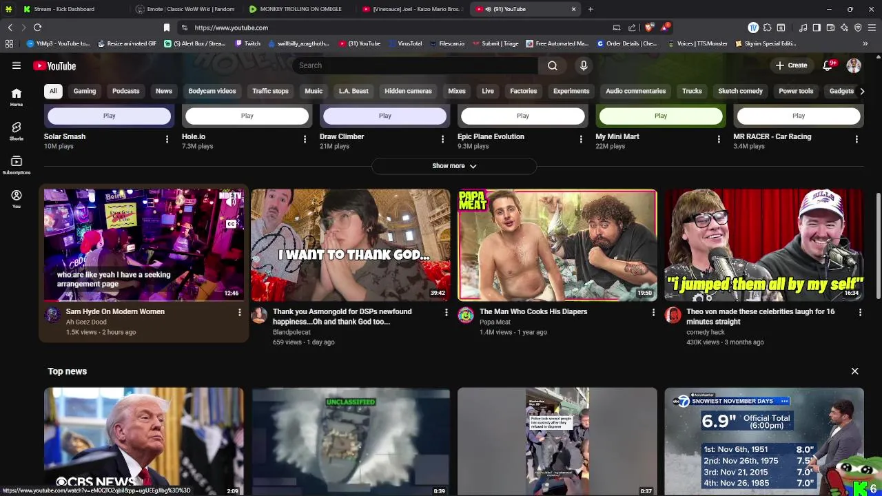882x496 pixels.
Task: Open the VirusTotal bookmark
Action: click(x=404, y=43)
